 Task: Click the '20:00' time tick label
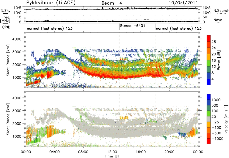[169, 152]
